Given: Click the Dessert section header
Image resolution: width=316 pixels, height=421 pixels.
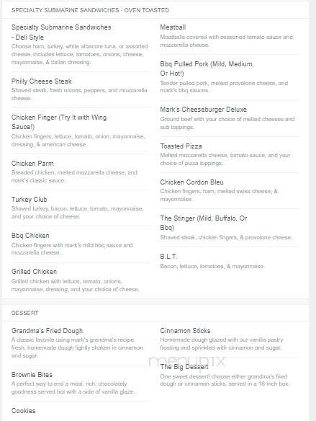Looking at the screenshot, I should pyautogui.click(x=24, y=313).
